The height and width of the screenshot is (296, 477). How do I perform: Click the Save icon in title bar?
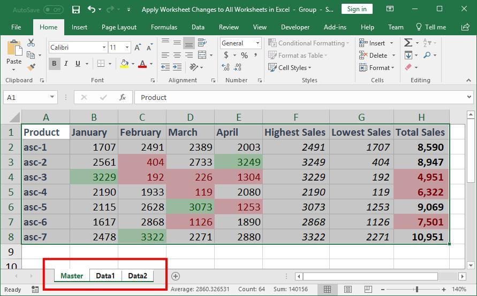coord(76,9)
